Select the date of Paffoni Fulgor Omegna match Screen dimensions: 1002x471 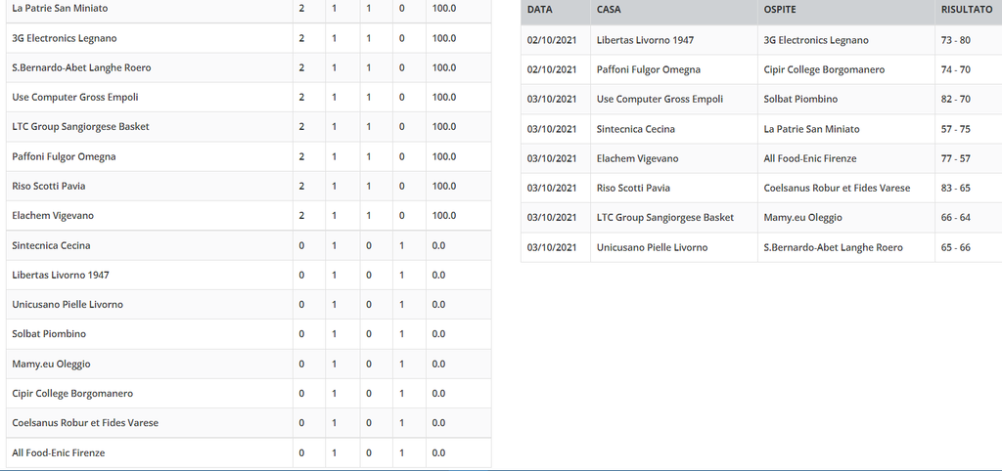coord(552,69)
